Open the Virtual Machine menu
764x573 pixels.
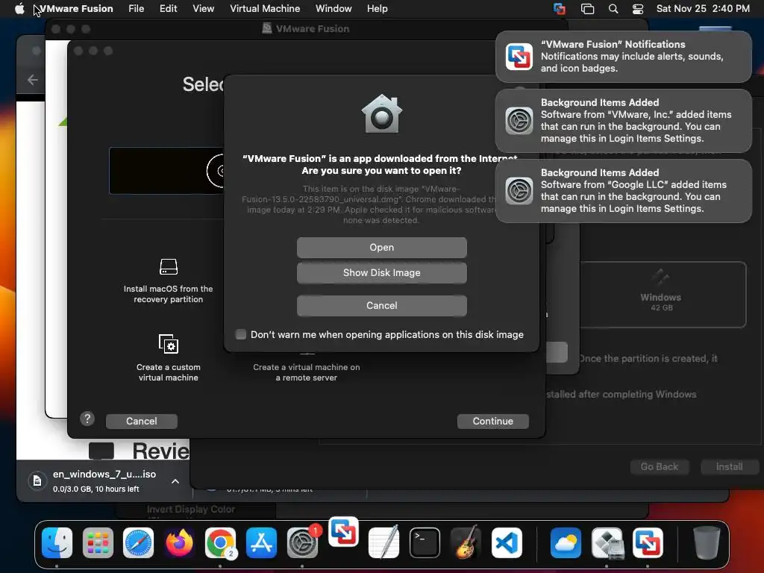point(265,9)
